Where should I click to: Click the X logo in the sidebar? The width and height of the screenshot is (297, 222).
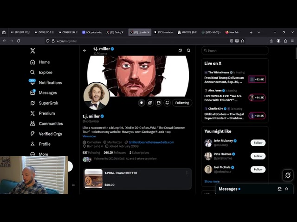[32, 51]
